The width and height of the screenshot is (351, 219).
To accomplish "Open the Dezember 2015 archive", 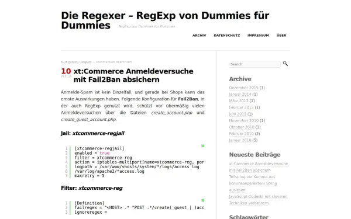I will click(243, 88).
